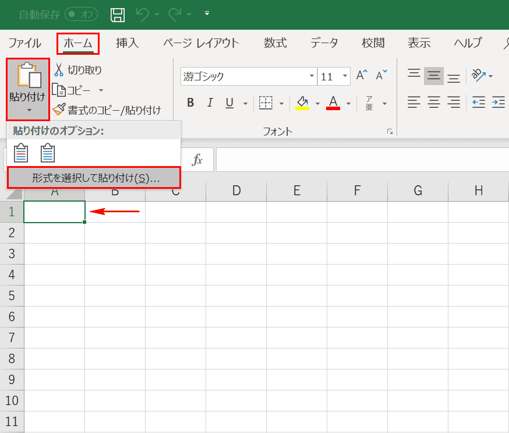Open the ファイル tab

point(24,43)
